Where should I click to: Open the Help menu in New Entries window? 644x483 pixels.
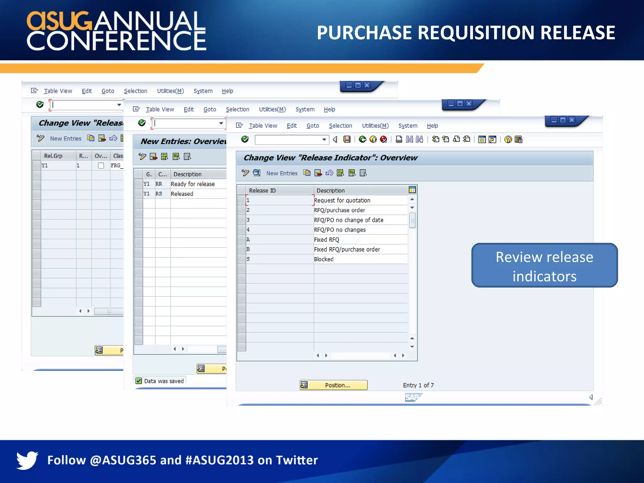click(x=330, y=109)
